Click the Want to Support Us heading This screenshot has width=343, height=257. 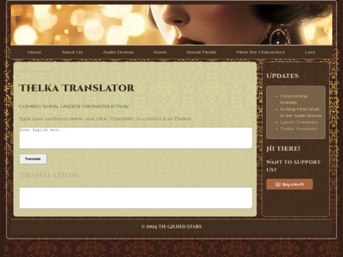[x=293, y=166]
